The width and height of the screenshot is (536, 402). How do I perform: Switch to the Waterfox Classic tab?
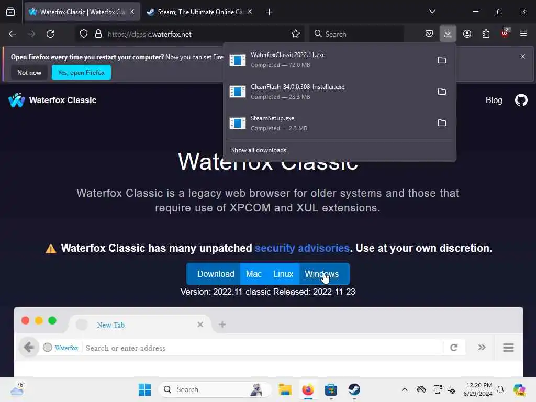[x=82, y=12]
